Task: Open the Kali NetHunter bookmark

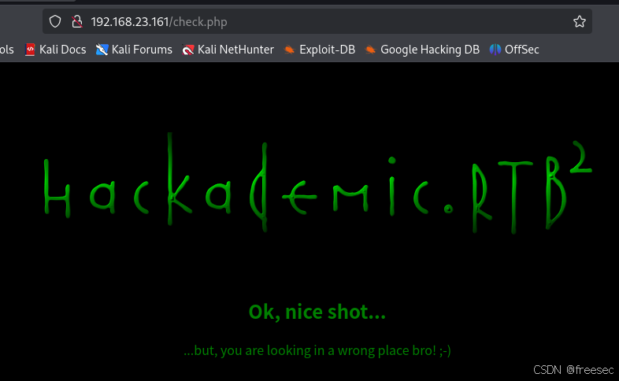Action: (228, 50)
